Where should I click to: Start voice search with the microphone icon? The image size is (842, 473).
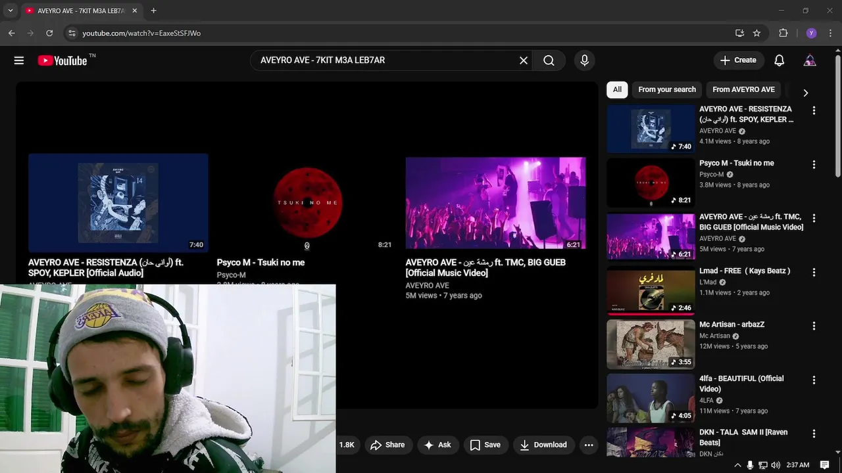coord(584,60)
